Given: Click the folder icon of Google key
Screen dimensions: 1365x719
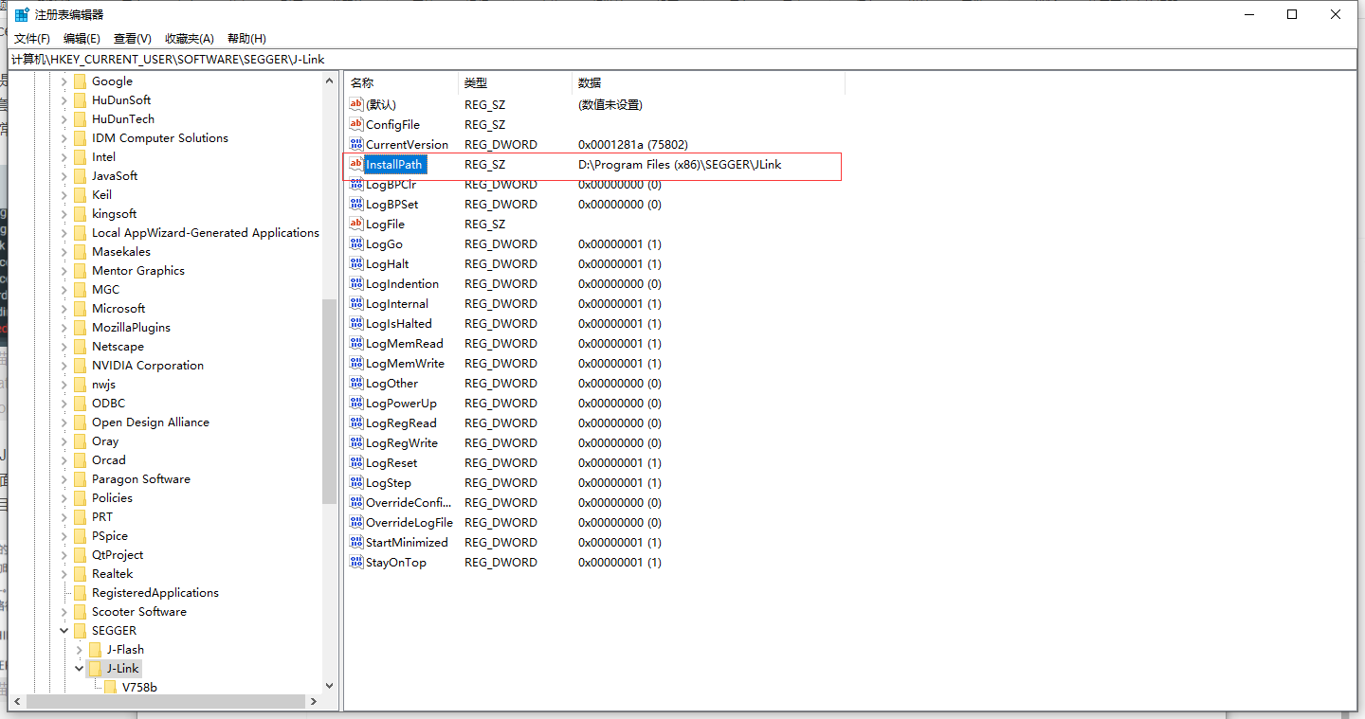Looking at the screenshot, I should [x=80, y=81].
